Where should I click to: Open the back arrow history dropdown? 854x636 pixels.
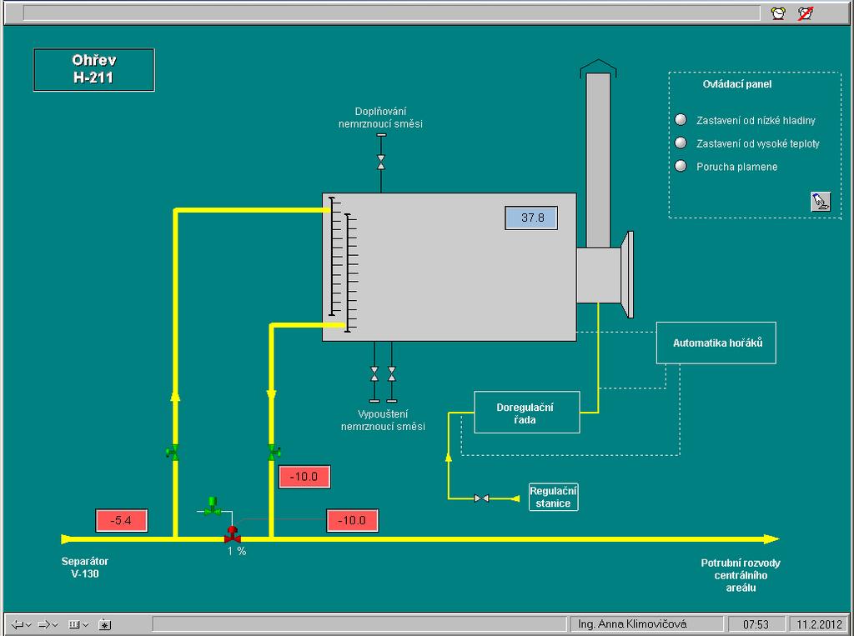(28, 625)
